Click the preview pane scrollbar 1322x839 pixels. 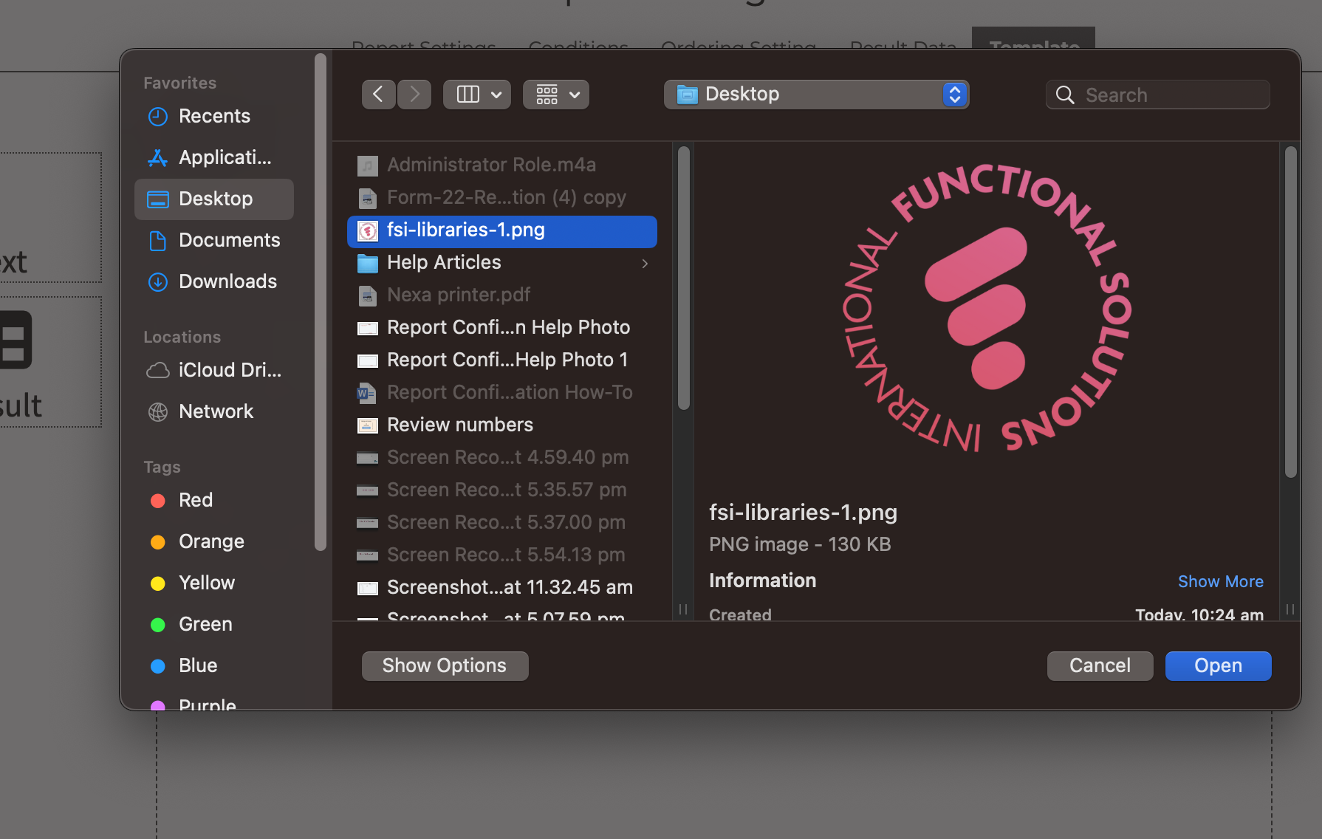point(1290,312)
